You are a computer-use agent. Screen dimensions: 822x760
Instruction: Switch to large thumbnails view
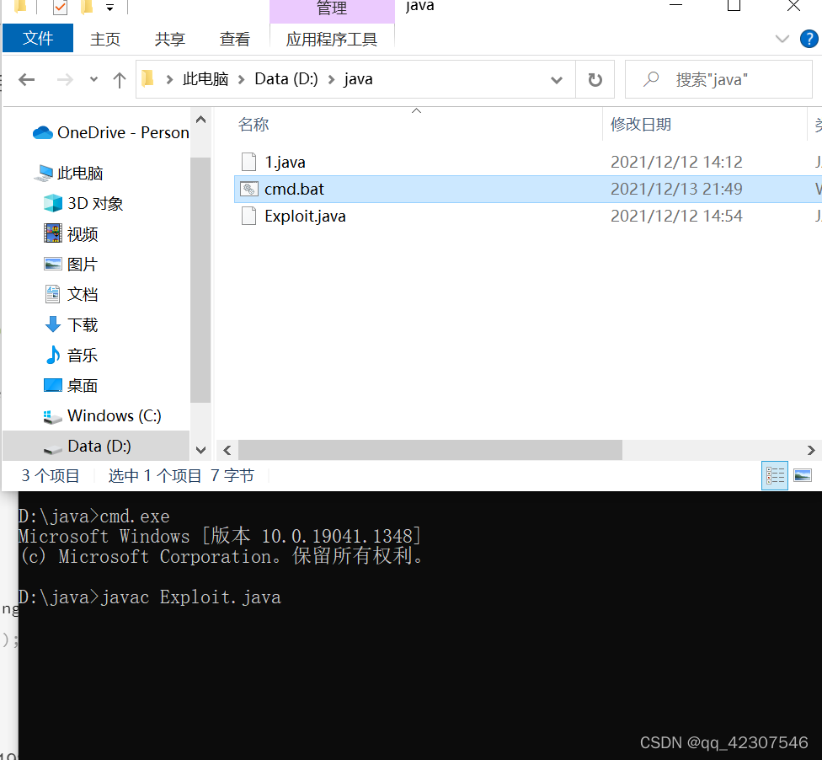[x=803, y=476]
